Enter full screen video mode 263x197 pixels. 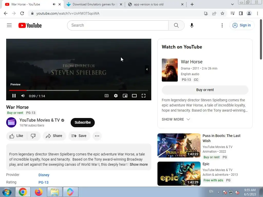[143, 96]
